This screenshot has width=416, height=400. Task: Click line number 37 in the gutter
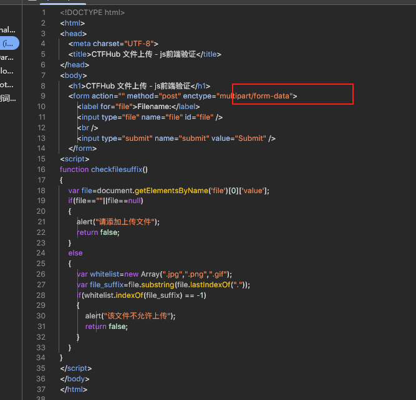click(41, 389)
